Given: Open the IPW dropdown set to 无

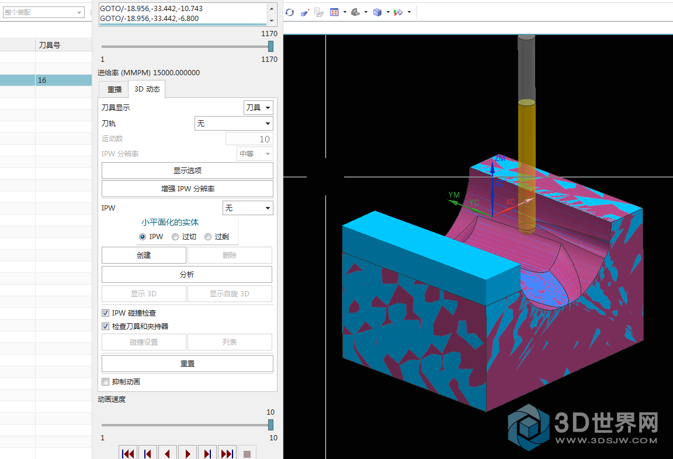Looking at the screenshot, I should click(x=248, y=208).
